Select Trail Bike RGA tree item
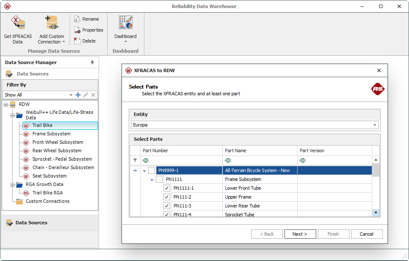This screenshot has height=261, width=409. tap(47, 193)
